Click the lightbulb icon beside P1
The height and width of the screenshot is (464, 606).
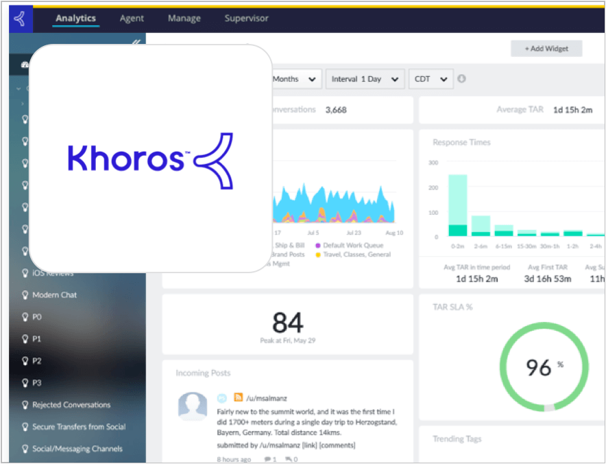[x=25, y=339]
